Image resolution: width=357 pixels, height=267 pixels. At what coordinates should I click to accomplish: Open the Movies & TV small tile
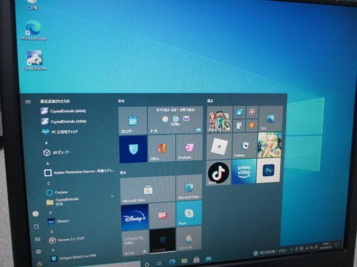click(239, 112)
